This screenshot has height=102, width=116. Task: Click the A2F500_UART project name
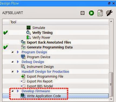point(13,13)
